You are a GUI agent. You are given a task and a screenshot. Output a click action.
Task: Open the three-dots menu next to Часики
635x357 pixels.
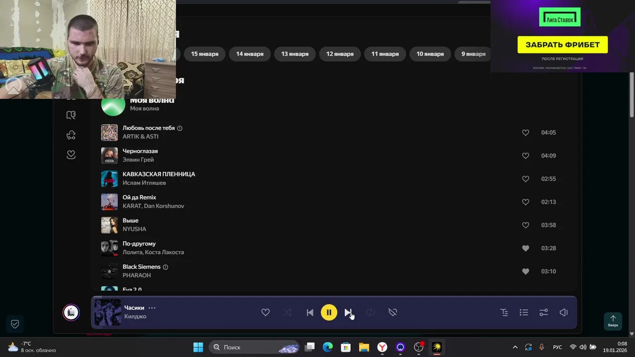(152, 308)
